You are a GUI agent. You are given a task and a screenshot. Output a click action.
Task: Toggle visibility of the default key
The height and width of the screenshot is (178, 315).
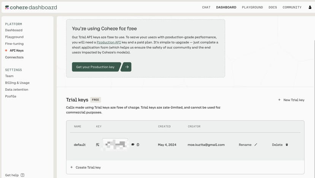tap(133, 145)
